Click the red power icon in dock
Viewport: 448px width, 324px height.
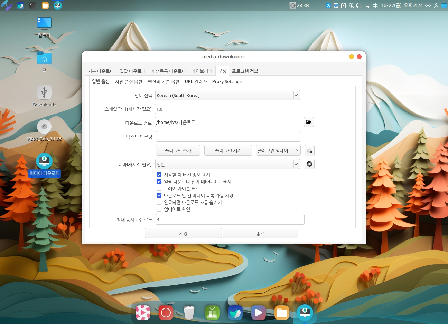[166, 313]
